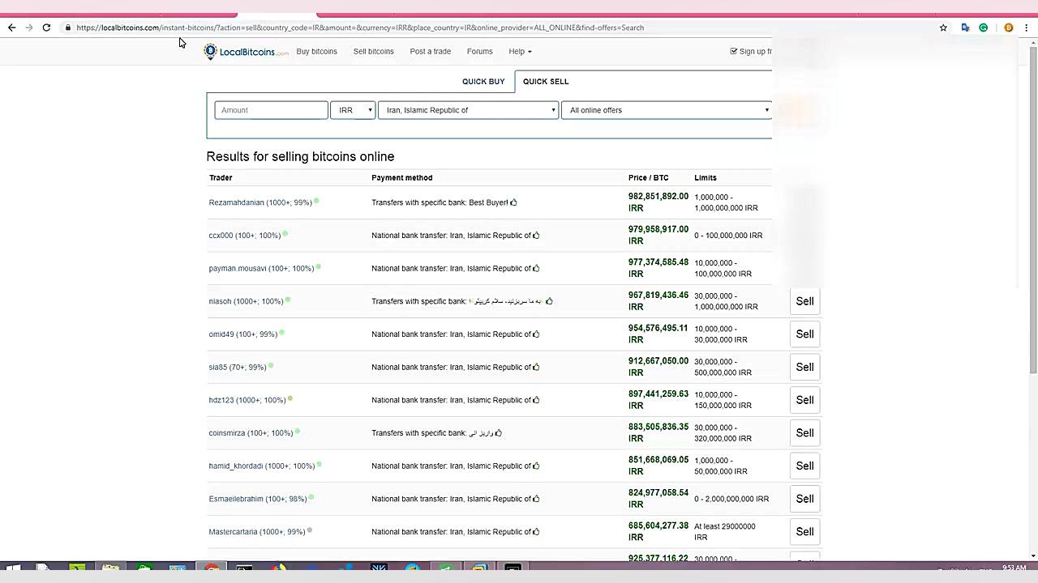View site security lock info
This screenshot has height=583, width=1038.
tap(68, 28)
